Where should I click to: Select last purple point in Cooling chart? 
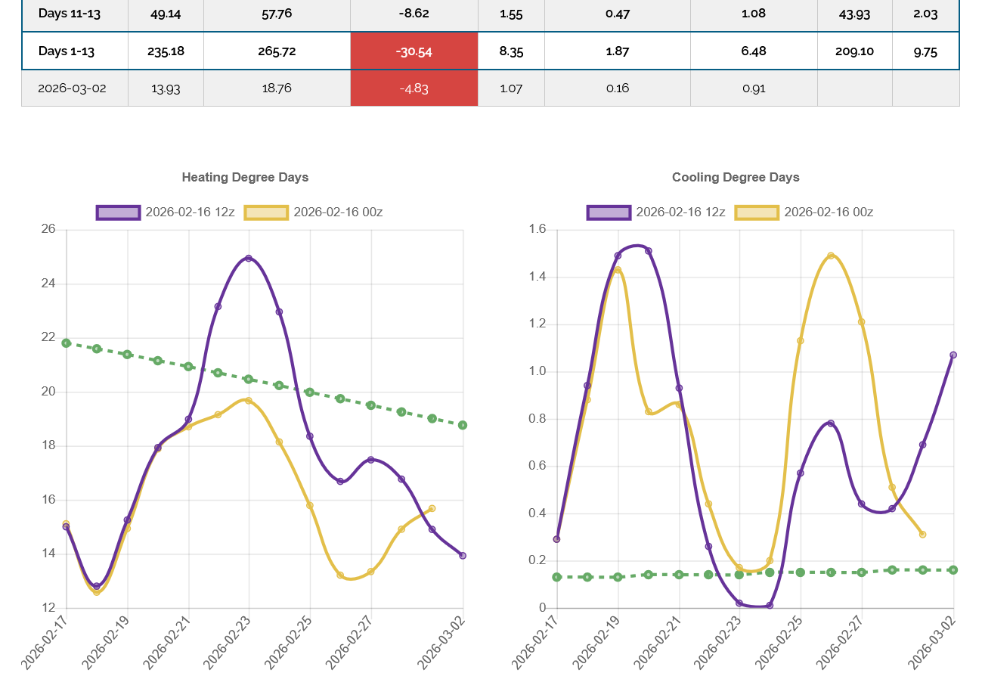coord(953,355)
